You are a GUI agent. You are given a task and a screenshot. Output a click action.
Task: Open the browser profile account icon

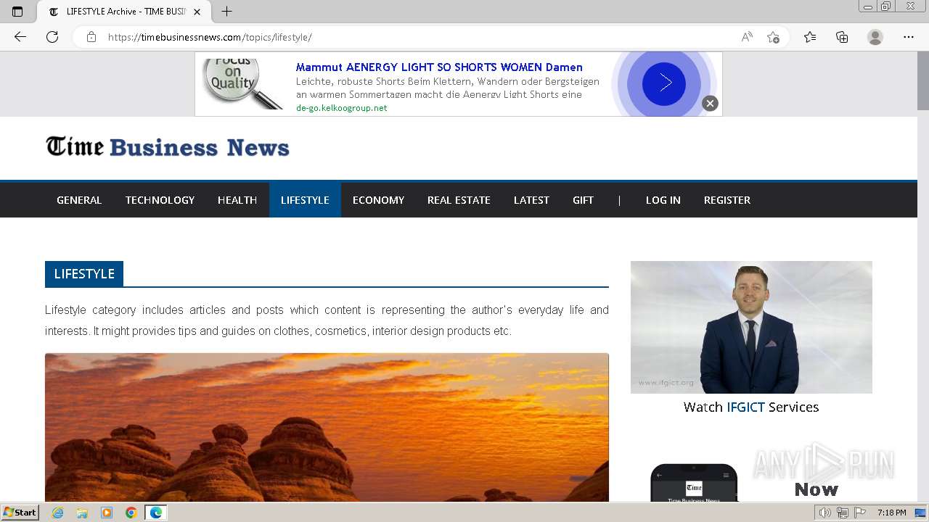[x=875, y=37]
